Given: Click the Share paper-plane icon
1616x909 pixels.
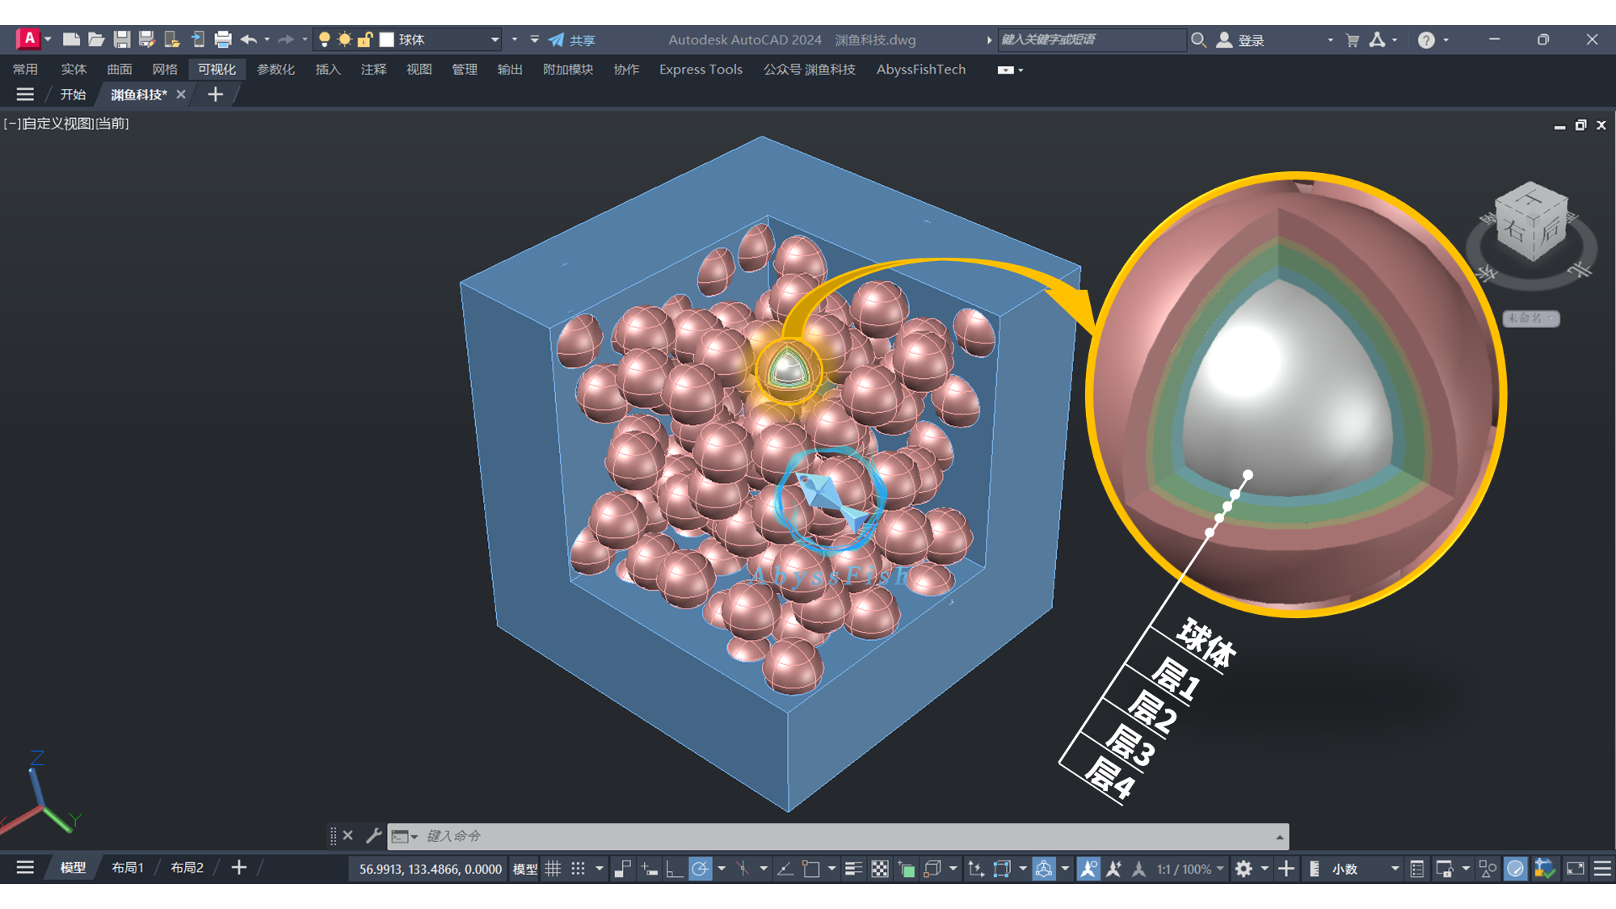Looking at the screenshot, I should click(x=556, y=40).
